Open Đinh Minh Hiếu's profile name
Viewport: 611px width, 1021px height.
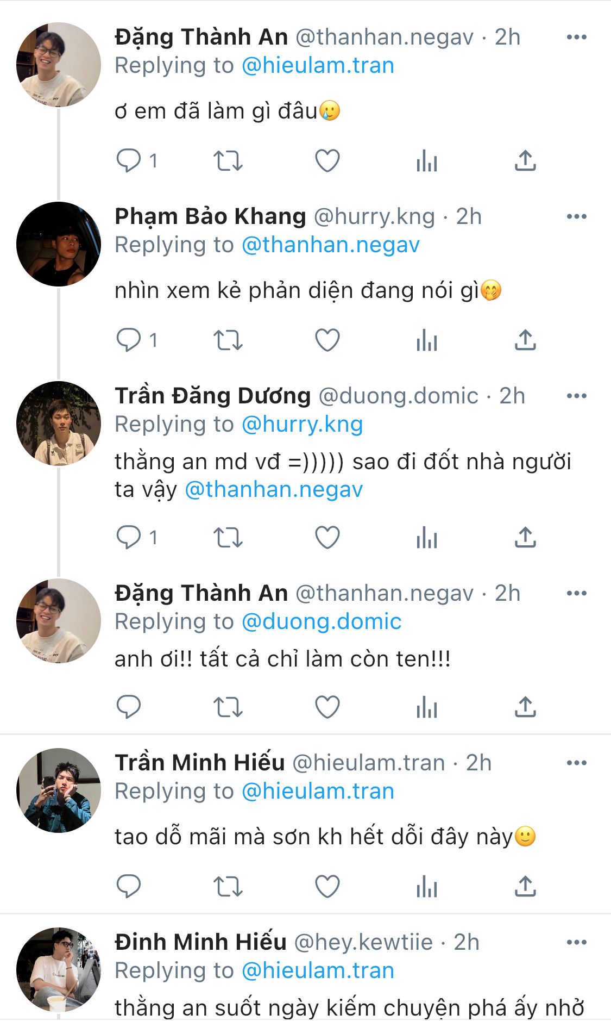click(x=200, y=942)
